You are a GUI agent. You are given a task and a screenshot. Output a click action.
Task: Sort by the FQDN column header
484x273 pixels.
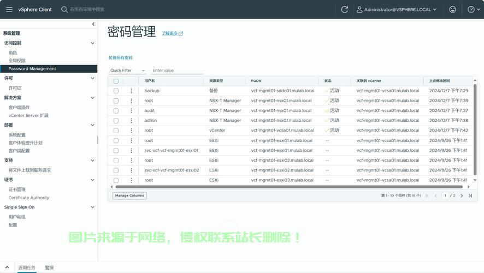coord(256,81)
